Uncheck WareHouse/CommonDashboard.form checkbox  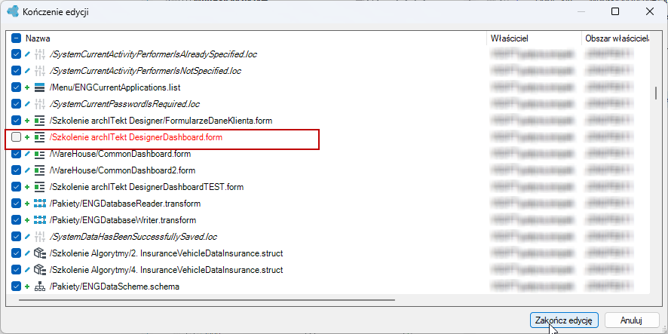pyautogui.click(x=16, y=154)
